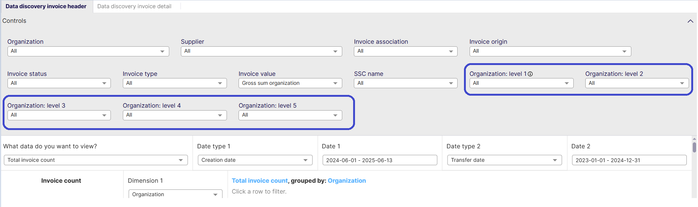Open the Invoice origin dropdown
This screenshot has width=698, height=207.
point(550,51)
